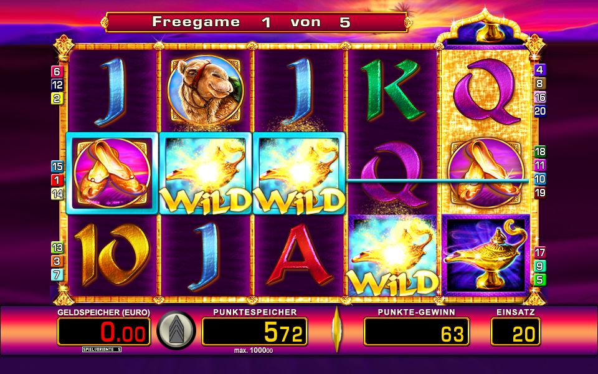Click the Einsatz bet display showing 20

click(515, 332)
